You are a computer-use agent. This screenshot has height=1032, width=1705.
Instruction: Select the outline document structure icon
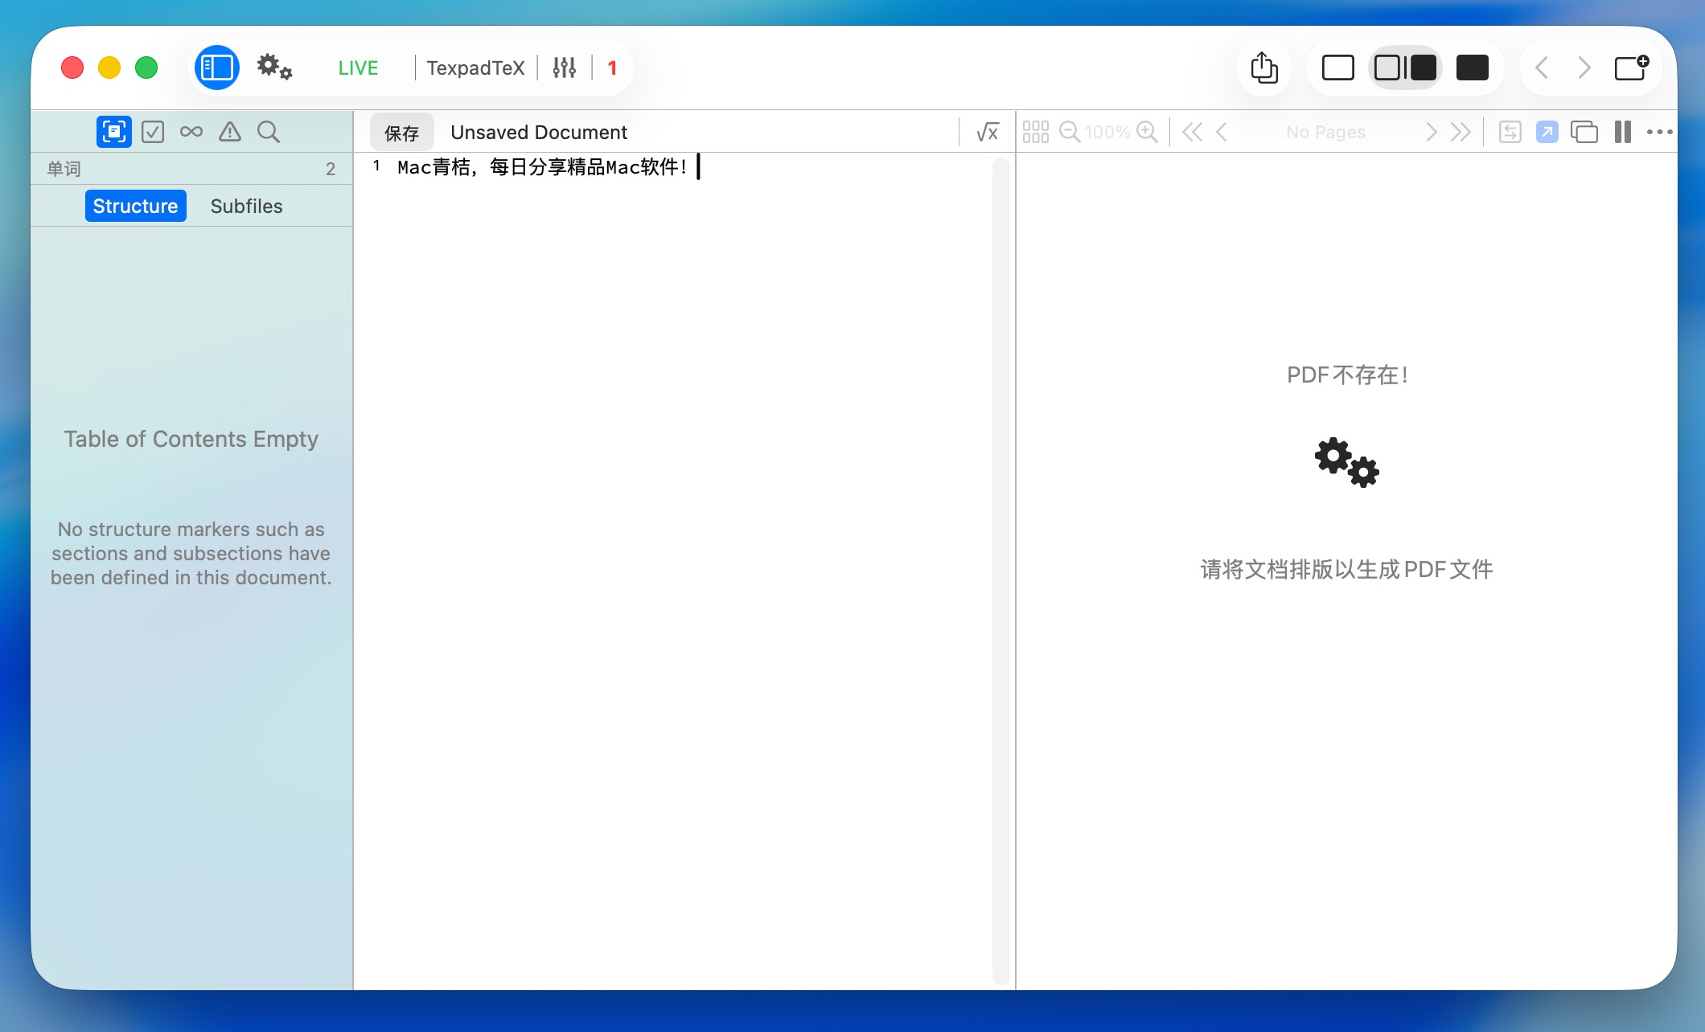pyautogui.click(x=114, y=132)
